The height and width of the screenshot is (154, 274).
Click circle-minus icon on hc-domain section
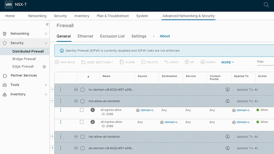tap(76, 89)
